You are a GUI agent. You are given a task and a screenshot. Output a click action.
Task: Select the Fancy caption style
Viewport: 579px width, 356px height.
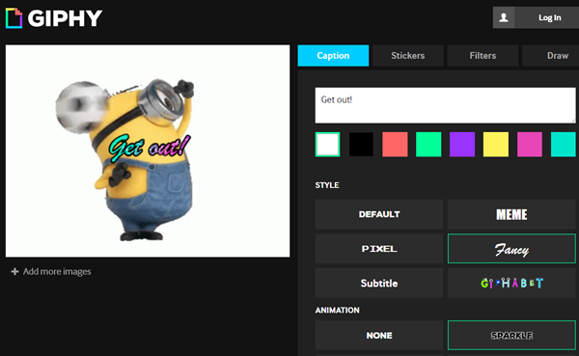point(511,249)
